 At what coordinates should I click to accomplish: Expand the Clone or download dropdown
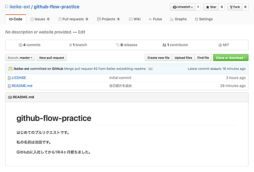231,58
